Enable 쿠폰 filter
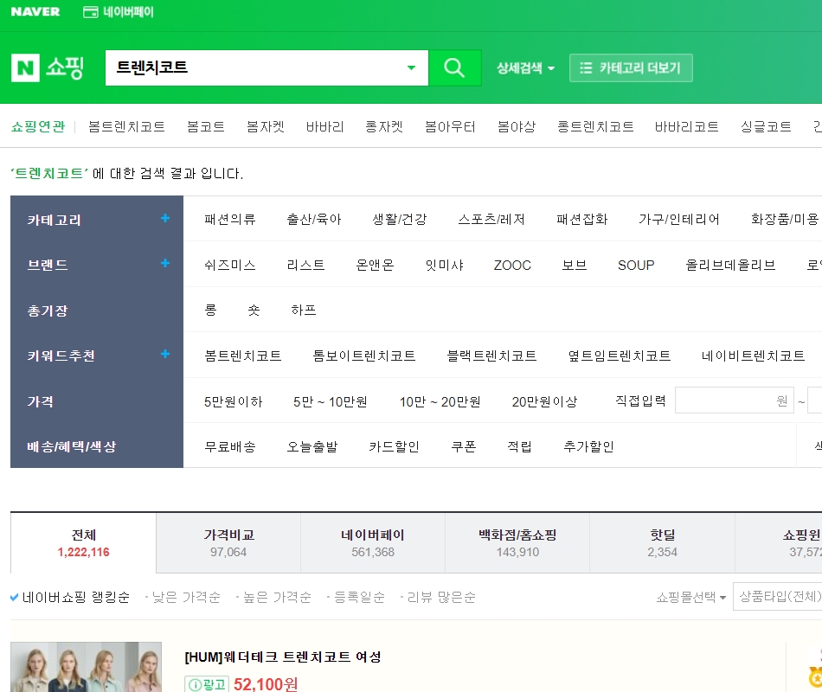 point(464,446)
